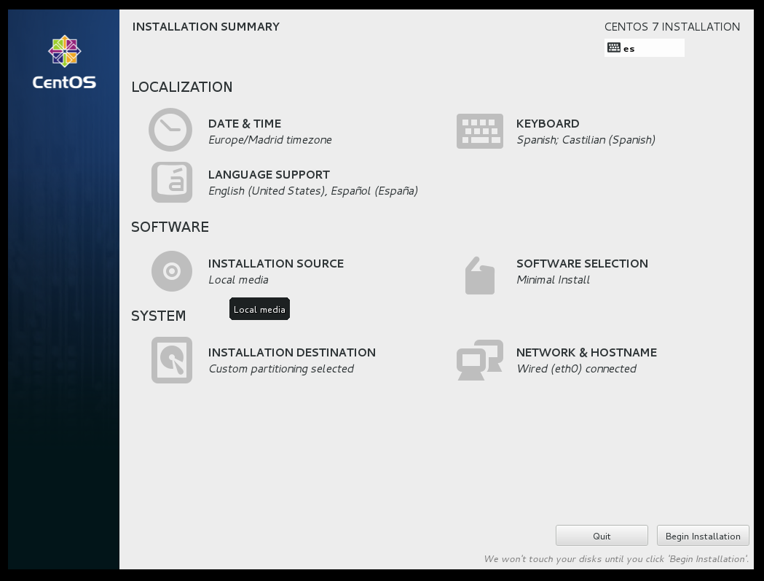Click 'Wired (eth0) connected' text
Viewport: 764px width, 581px height.
point(576,369)
